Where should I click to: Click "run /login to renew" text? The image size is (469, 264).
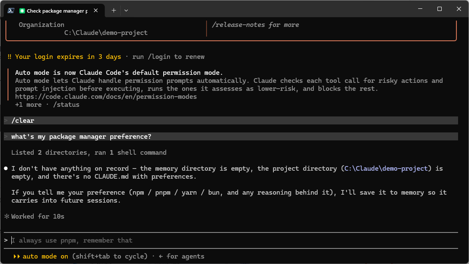tap(168, 57)
